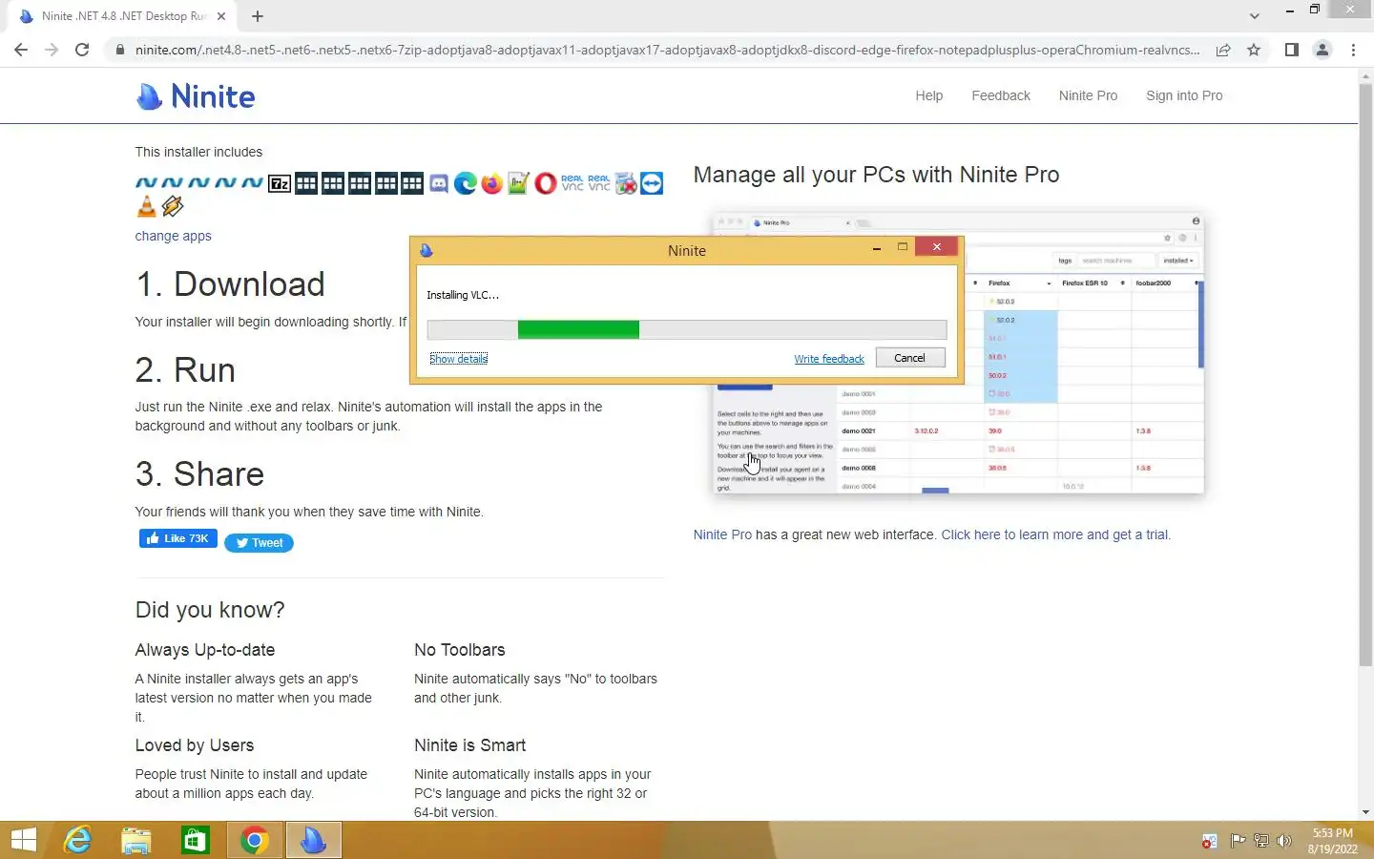Click the volume icon in system tray
The image size is (1374, 859).
pyautogui.click(x=1284, y=841)
